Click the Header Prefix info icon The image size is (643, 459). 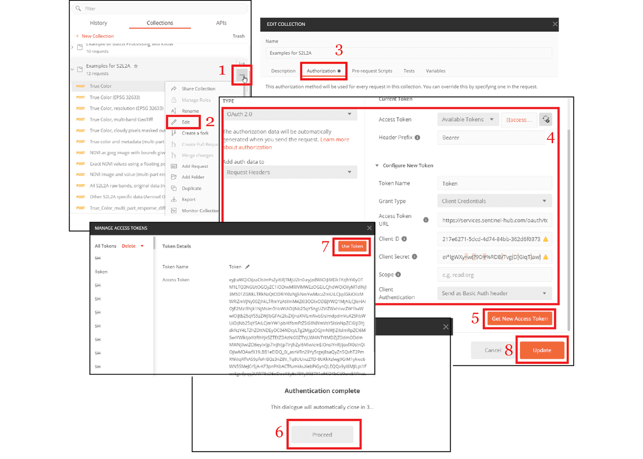417,138
